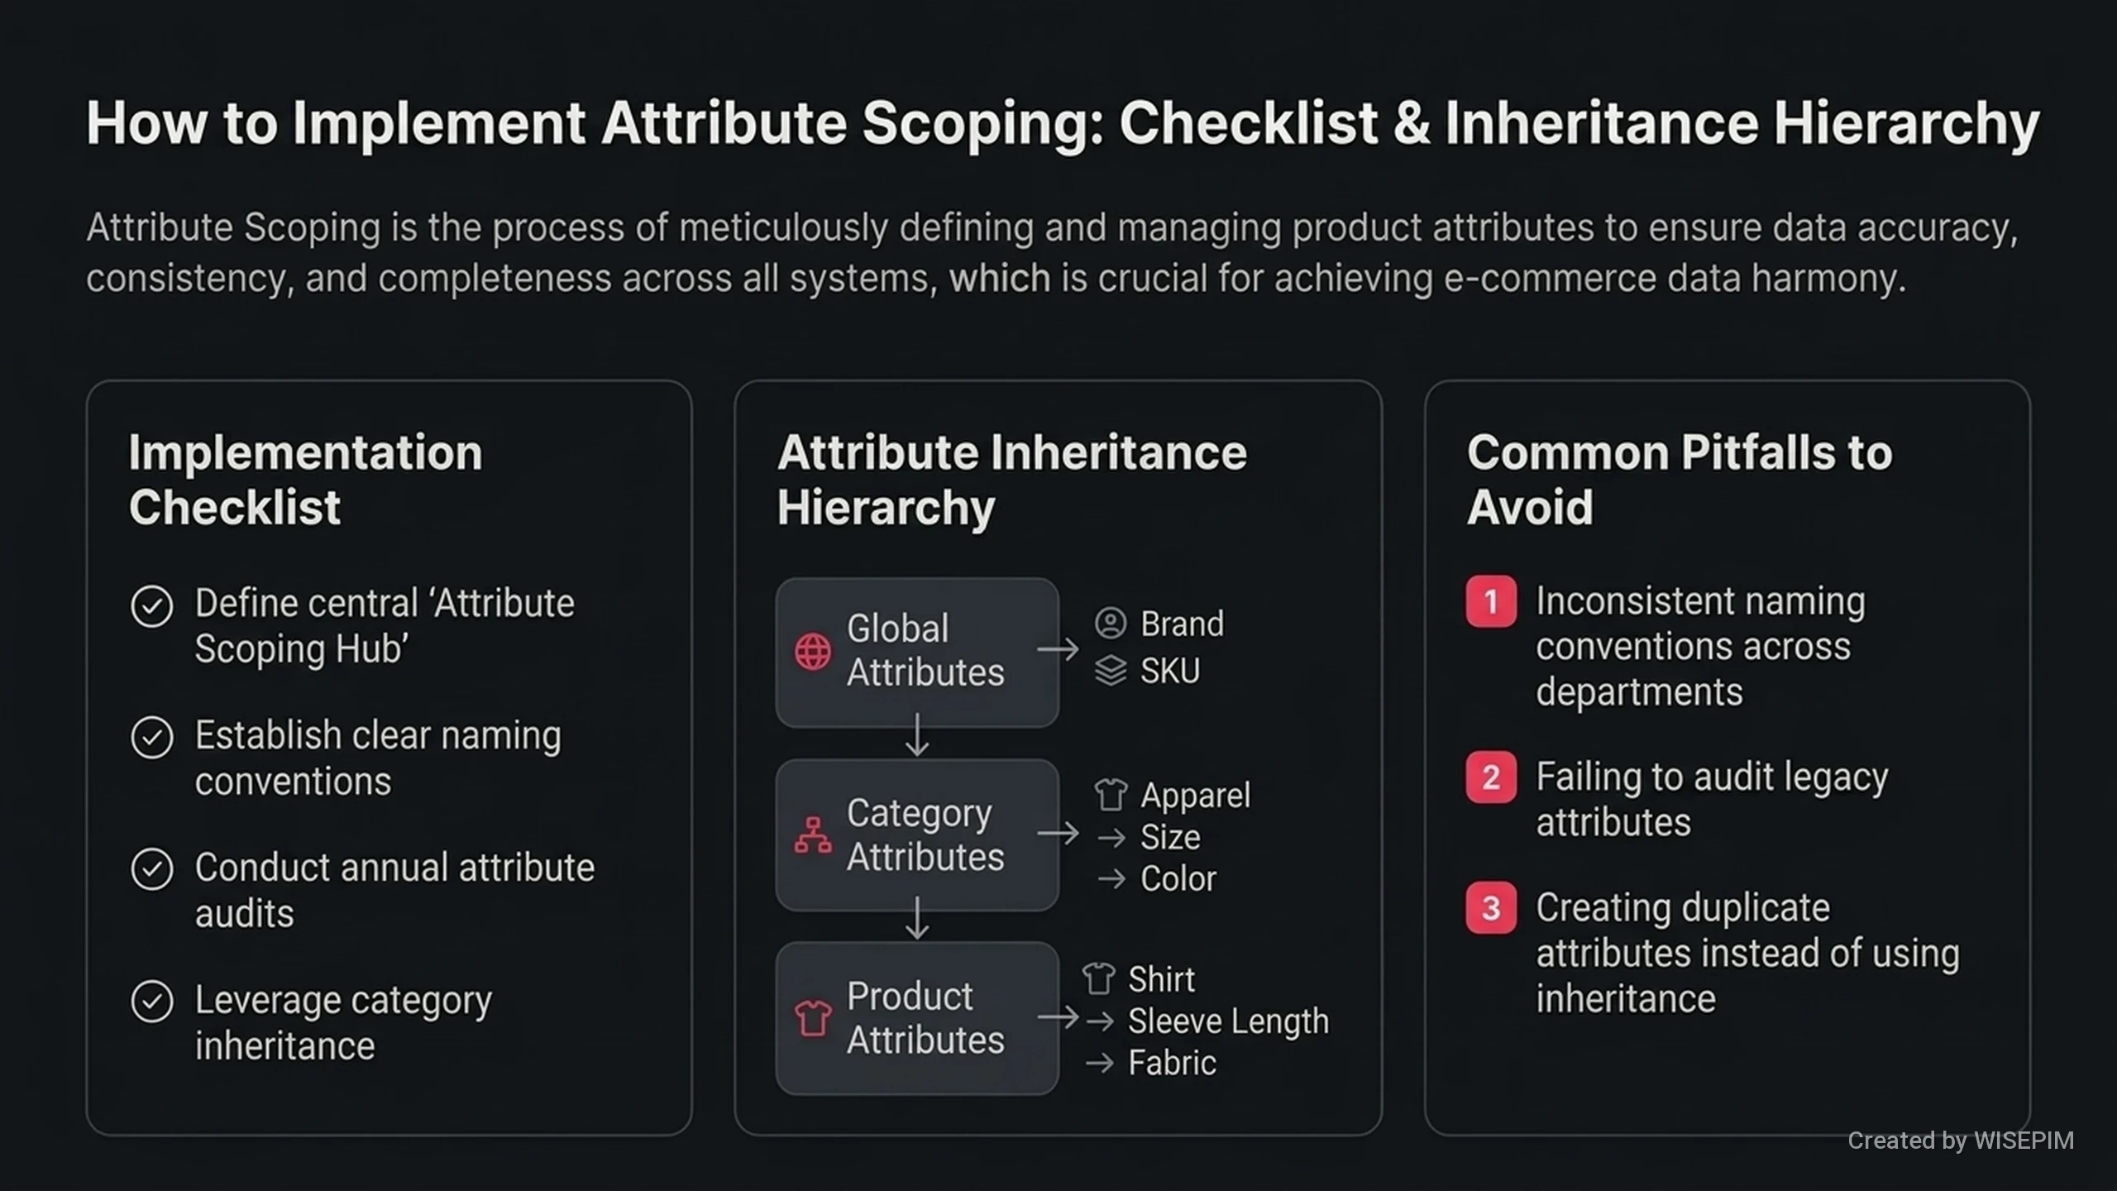Click the globe icon beside Global Attributes
Viewport: 2117px width, 1191px height.
point(813,652)
